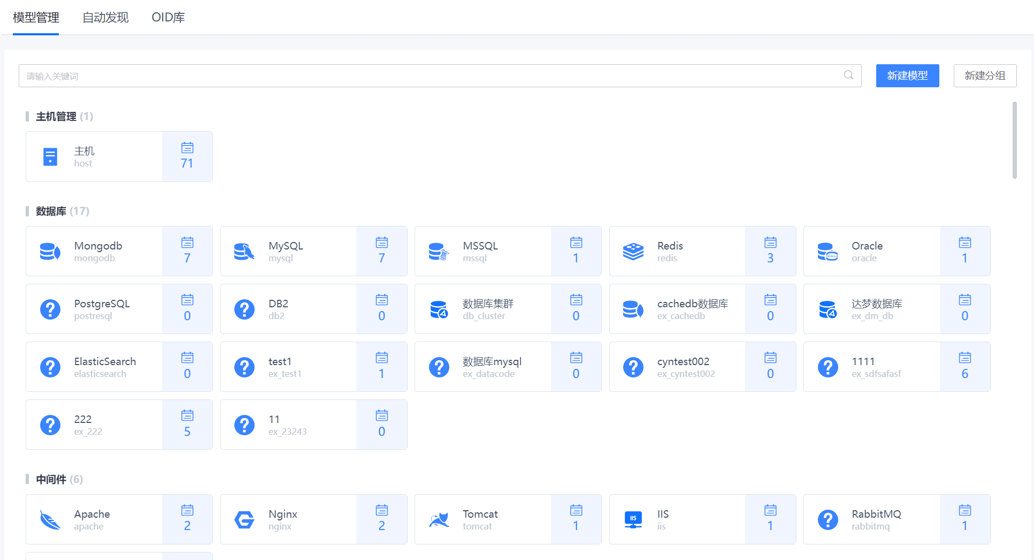Select the 模型管理 tab
Screen dimensions: 1034x560
coord(36,18)
